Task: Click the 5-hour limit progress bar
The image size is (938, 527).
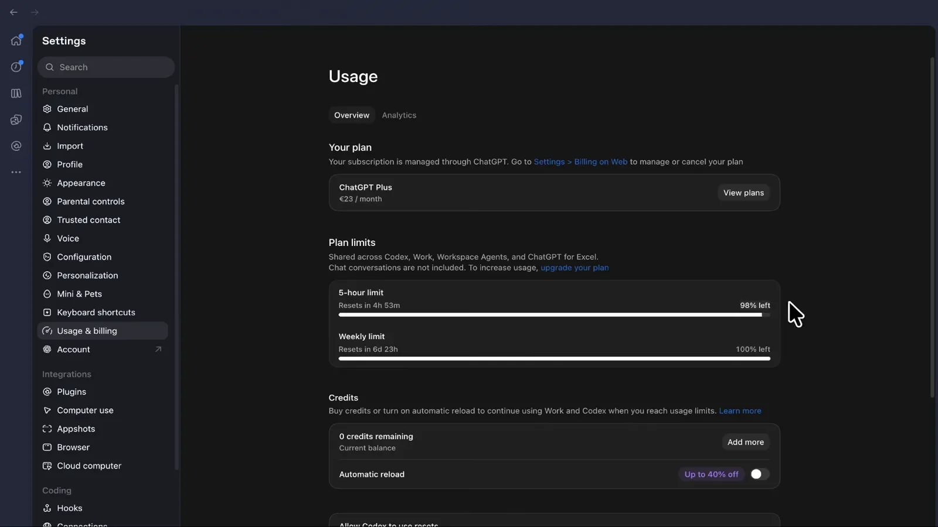Action: pyautogui.click(x=554, y=315)
